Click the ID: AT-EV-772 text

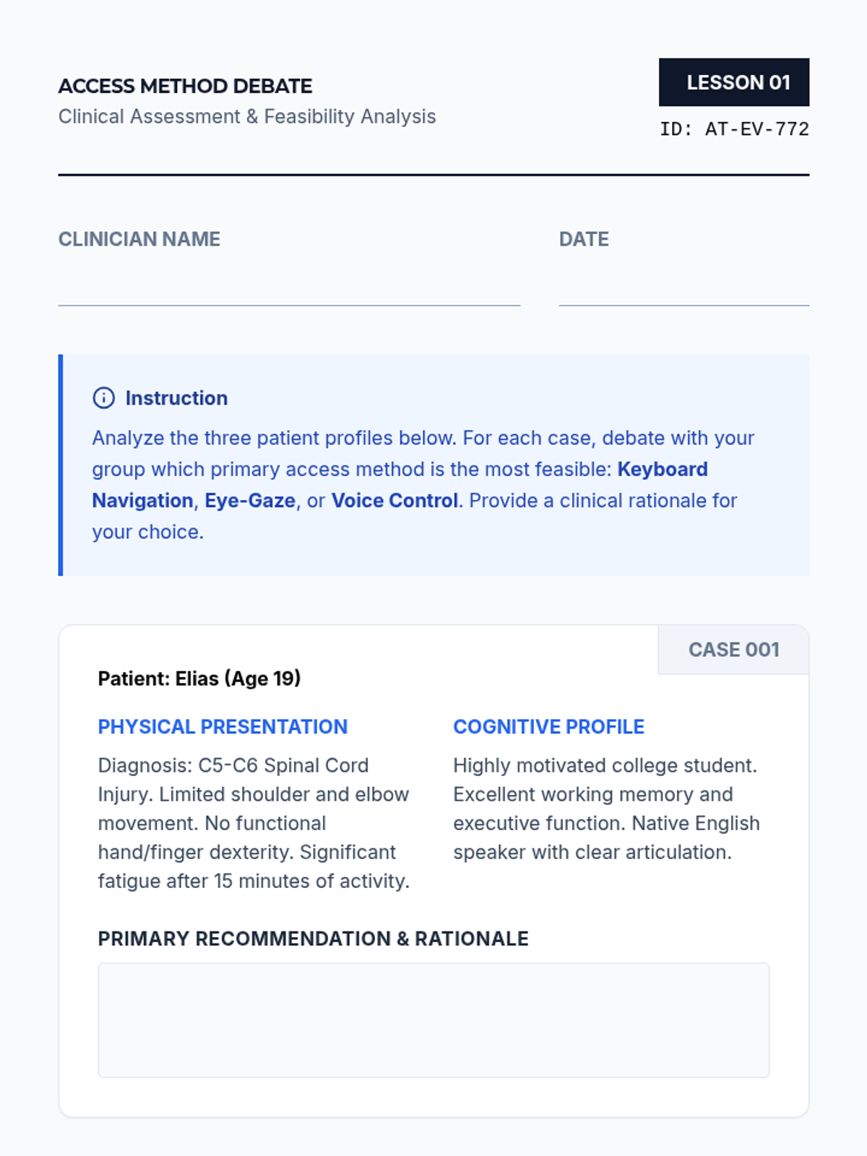[734, 129]
